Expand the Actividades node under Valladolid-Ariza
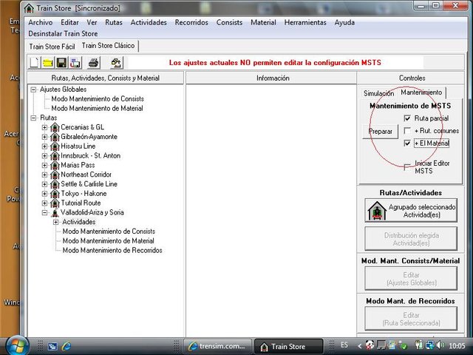Screen dimensions: 473x355 tap(56, 222)
